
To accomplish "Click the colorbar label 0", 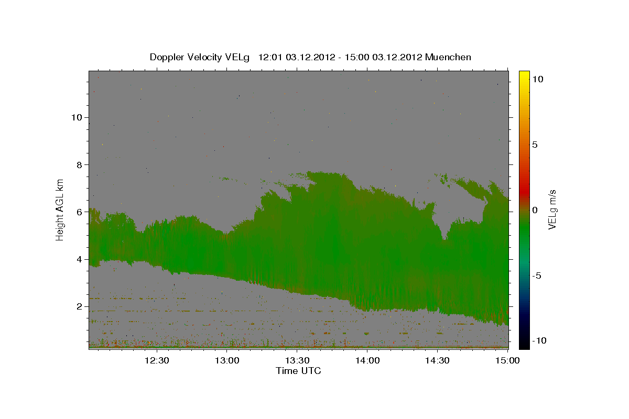I will pos(535,210).
